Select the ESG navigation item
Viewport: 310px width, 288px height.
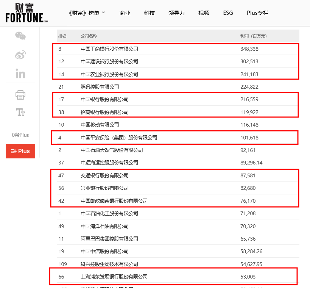[x=228, y=13]
